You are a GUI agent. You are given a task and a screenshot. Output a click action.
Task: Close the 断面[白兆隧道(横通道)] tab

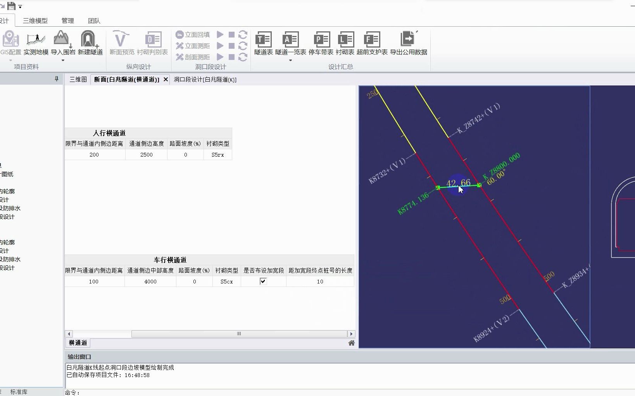(x=166, y=79)
